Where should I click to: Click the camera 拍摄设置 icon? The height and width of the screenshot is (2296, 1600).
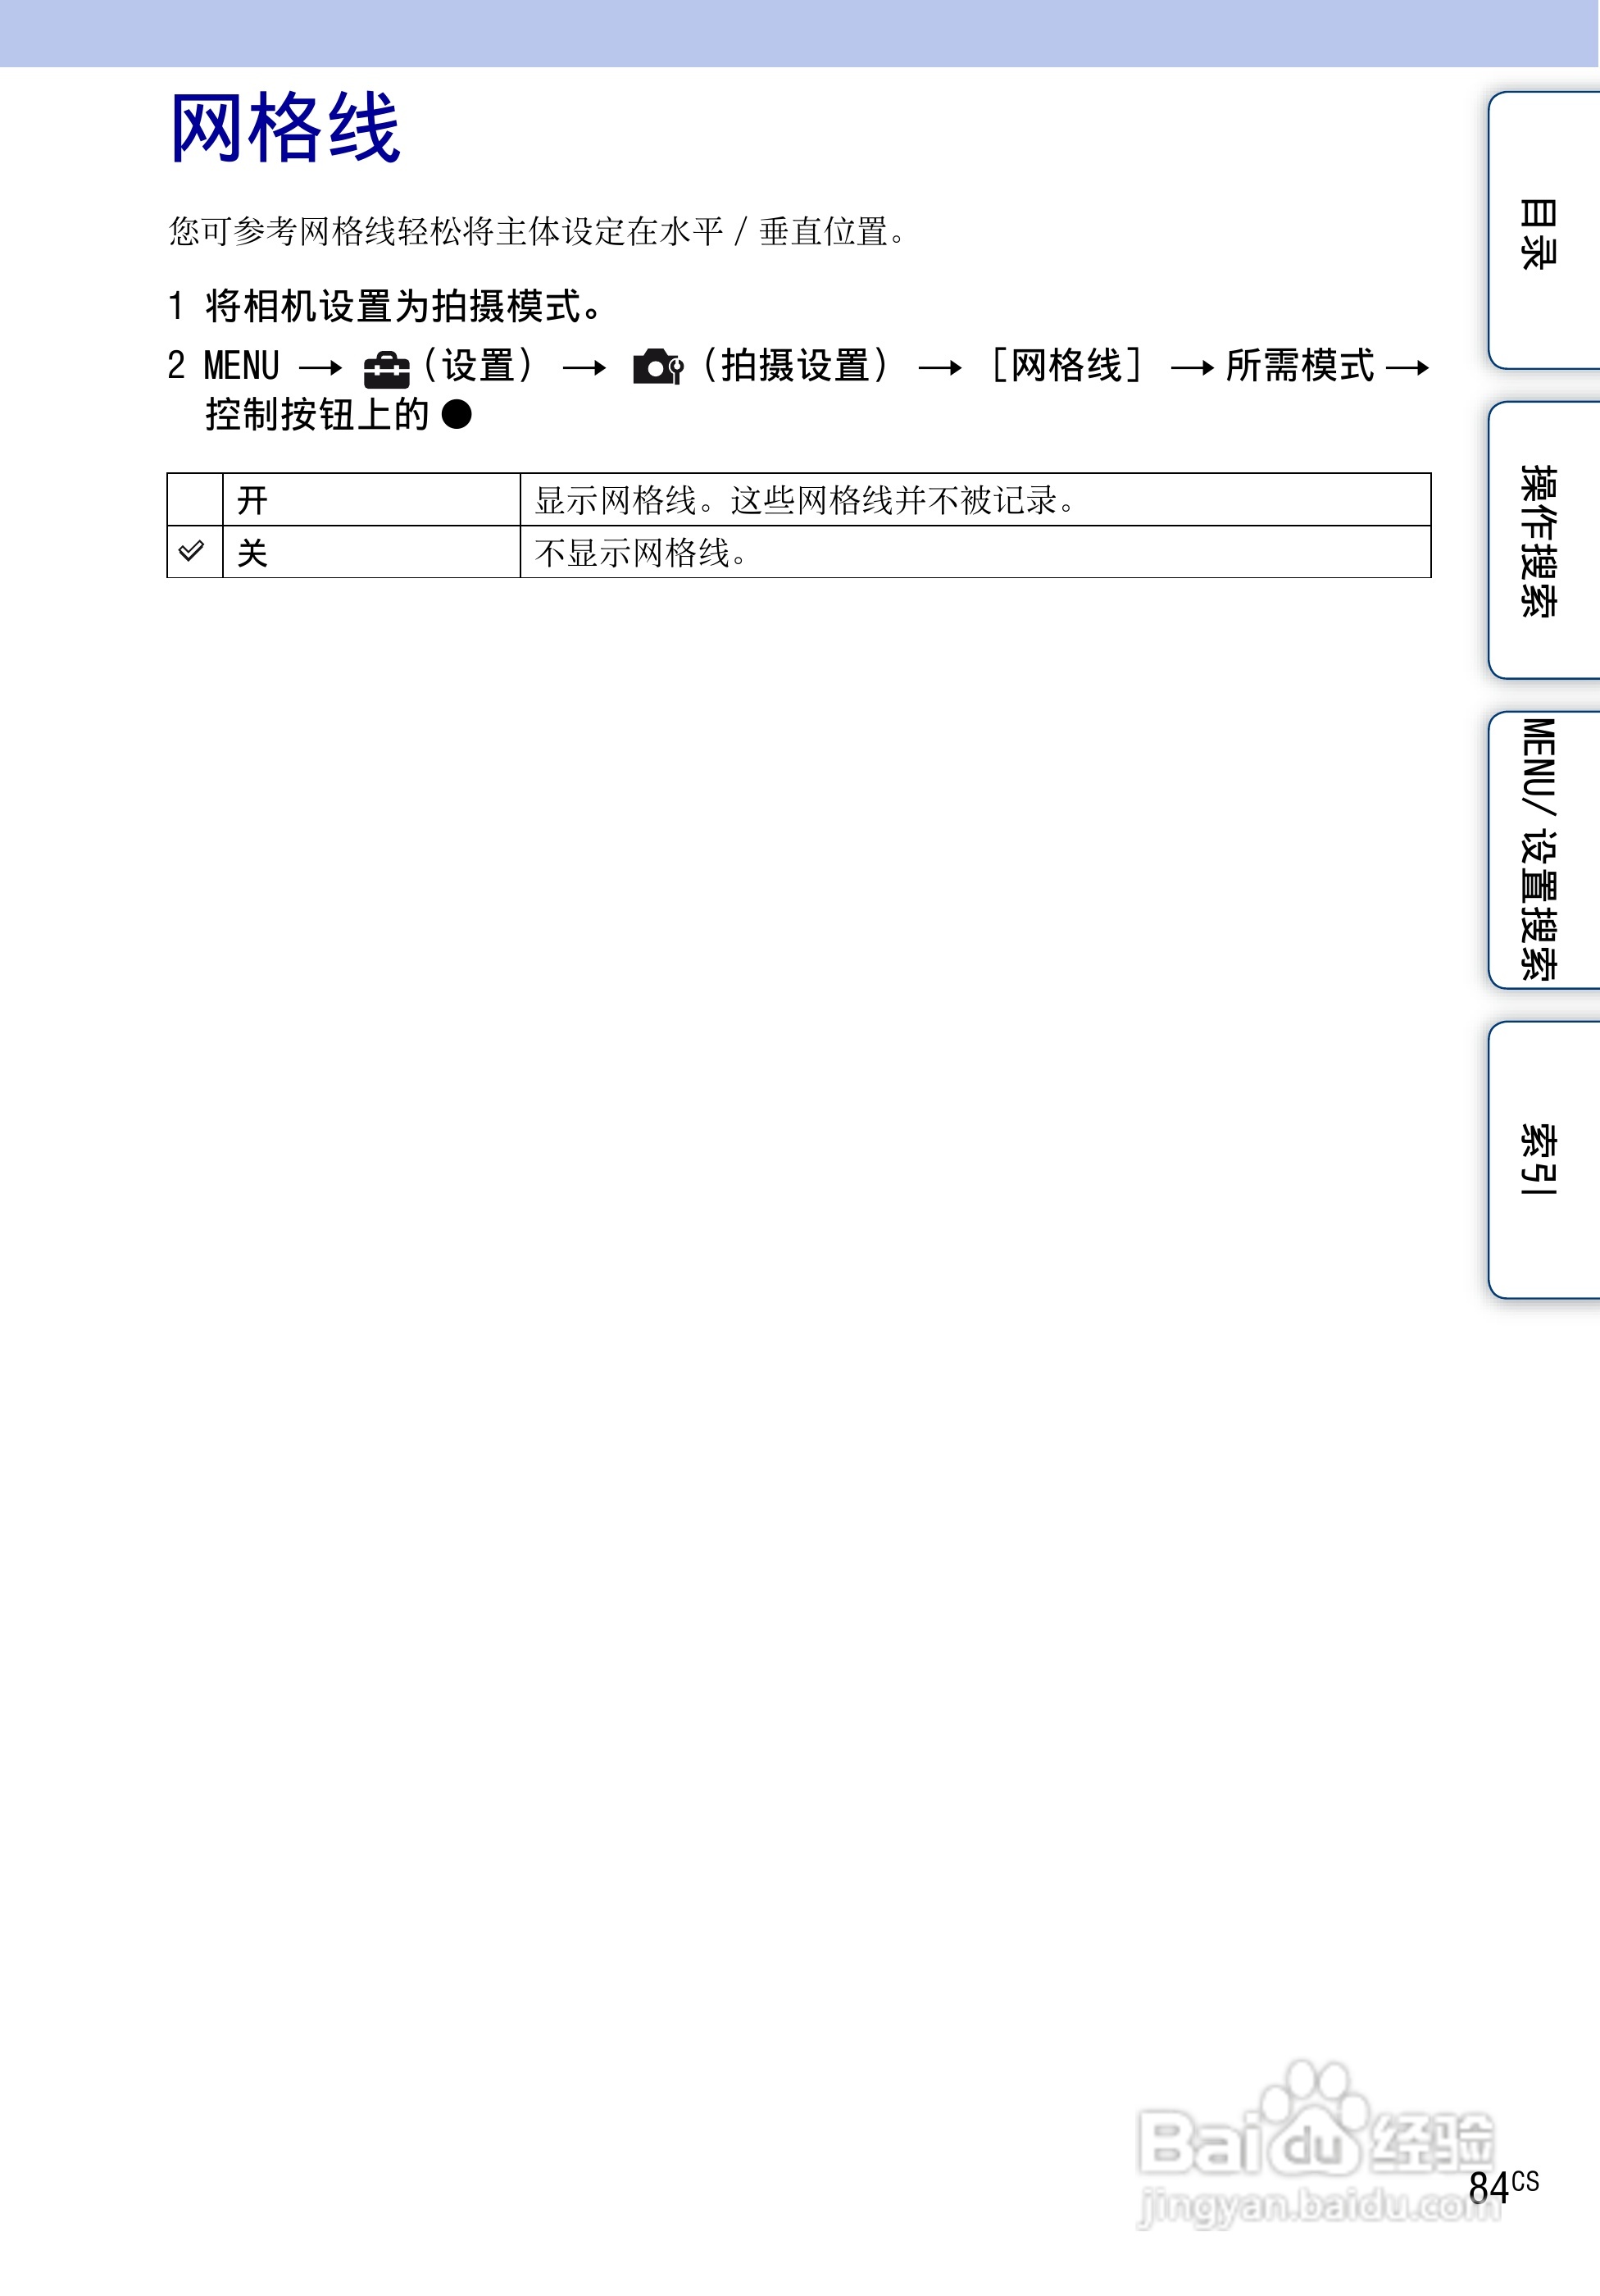point(657,367)
